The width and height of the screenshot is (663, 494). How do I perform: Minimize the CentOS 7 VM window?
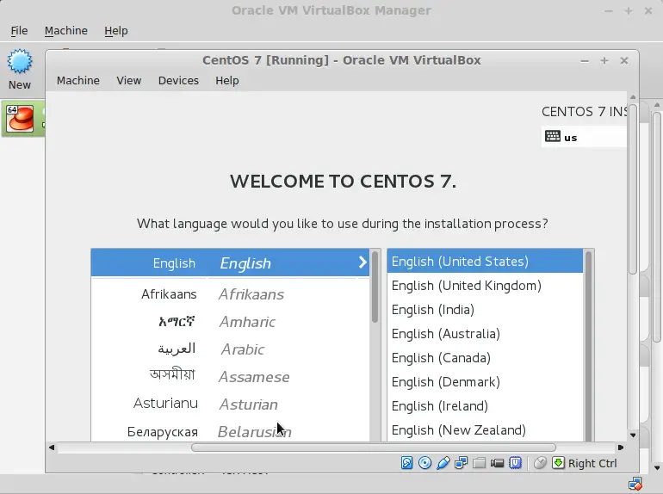pos(585,61)
